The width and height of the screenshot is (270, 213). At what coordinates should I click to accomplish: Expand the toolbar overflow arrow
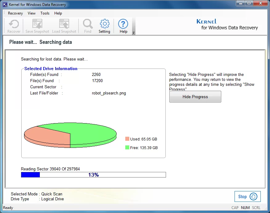click(x=134, y=33)
